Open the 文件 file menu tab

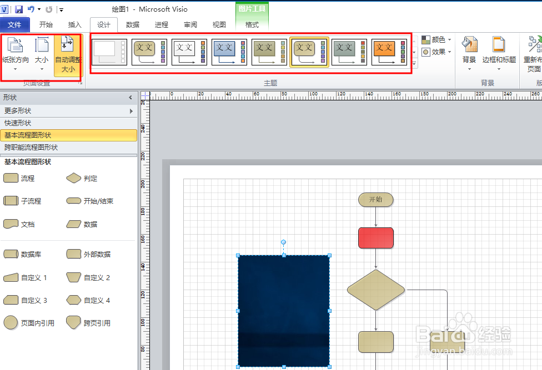[14, 25]
